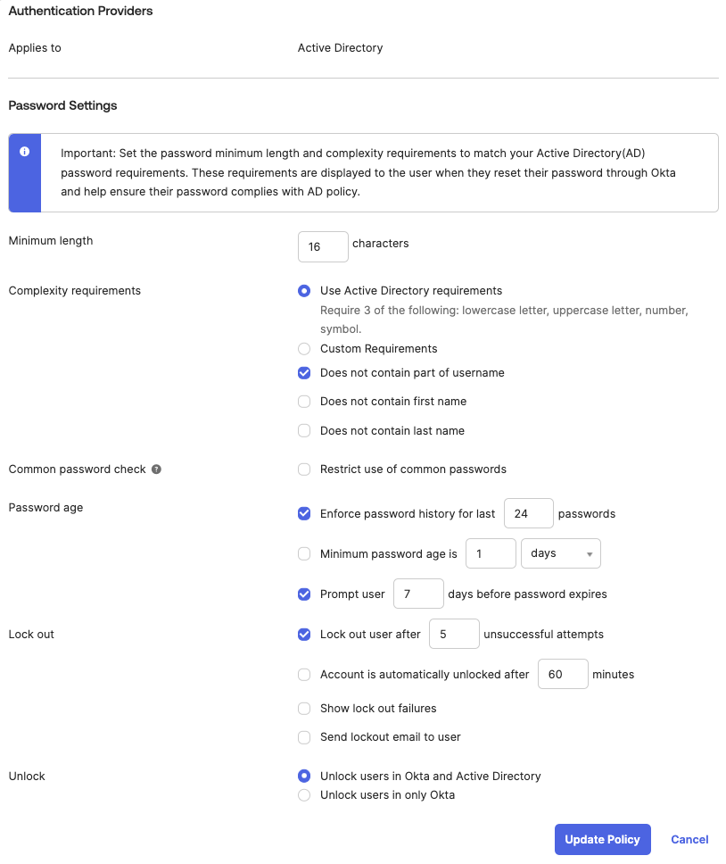Enable Send lockout email to user
Screen dimensions: 726x864
[x=304, y=737]
